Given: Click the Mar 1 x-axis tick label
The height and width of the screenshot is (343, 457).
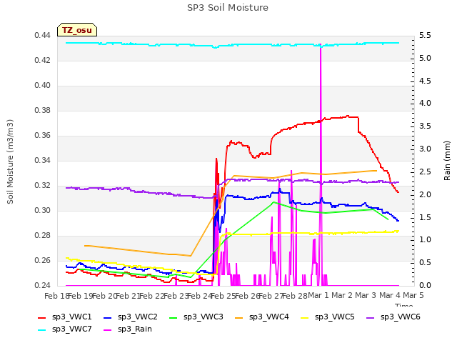Looking at the screenshot, I should [x=318, y=296].
